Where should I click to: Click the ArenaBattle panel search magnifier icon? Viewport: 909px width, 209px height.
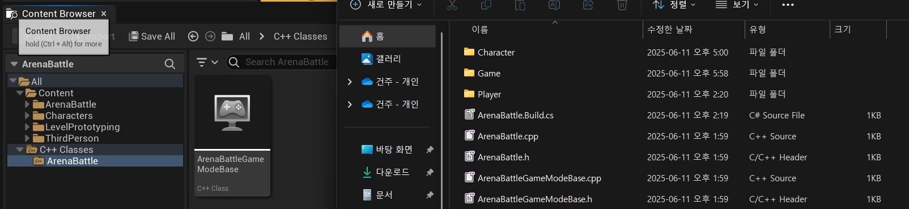coord(170,64)
